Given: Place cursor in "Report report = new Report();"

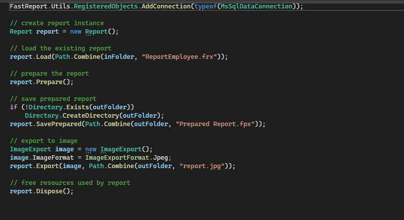Looking at the screenshot, I should pyautogui.click(x=64, y=32).
